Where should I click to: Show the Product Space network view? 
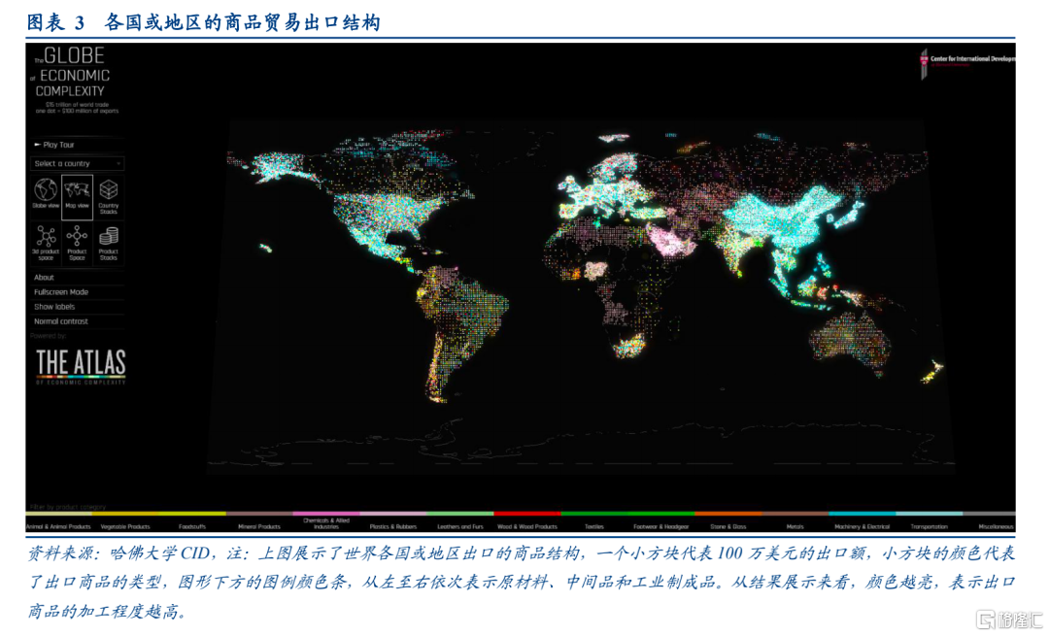click(77, 241)
